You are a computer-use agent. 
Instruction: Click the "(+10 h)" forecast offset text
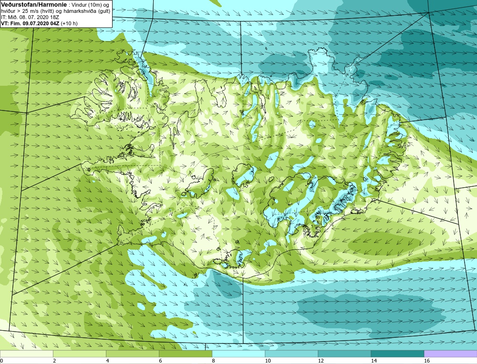click(x=69, y=23)
